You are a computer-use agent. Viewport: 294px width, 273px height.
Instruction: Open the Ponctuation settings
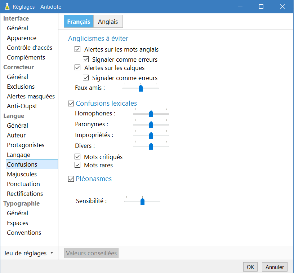(x=23, y=184)
